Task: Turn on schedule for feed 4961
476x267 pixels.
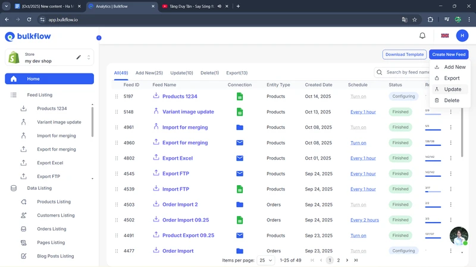Action: (358, 127)
